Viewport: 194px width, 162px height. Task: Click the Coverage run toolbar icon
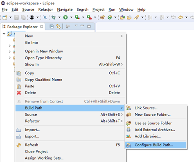(x=77, y=17)
